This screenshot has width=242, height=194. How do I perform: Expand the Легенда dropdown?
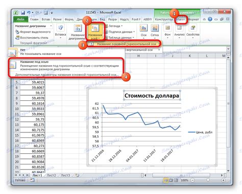point(114,26)
